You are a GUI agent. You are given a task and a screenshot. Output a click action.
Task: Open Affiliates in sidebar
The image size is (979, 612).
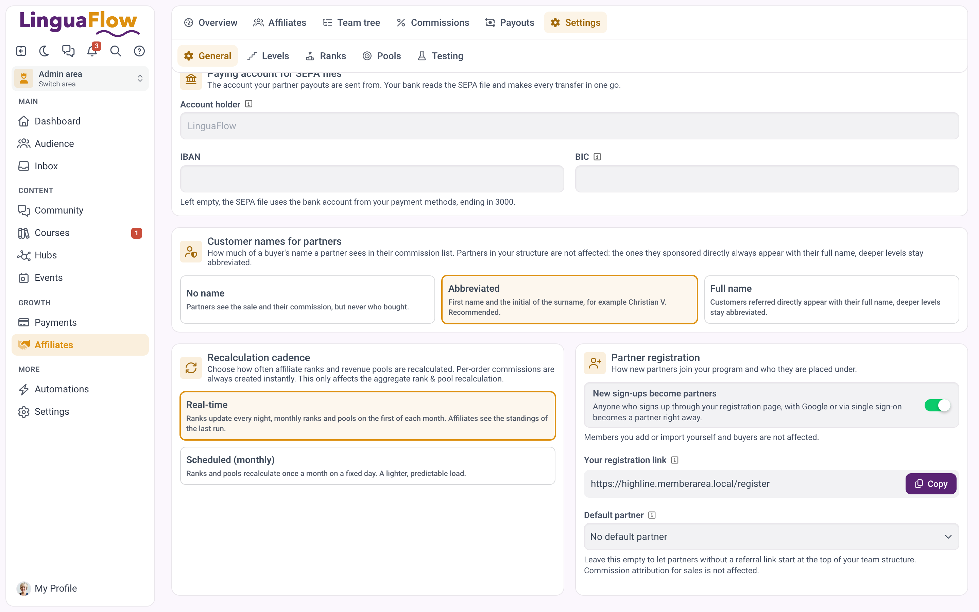tap(80, 345)
